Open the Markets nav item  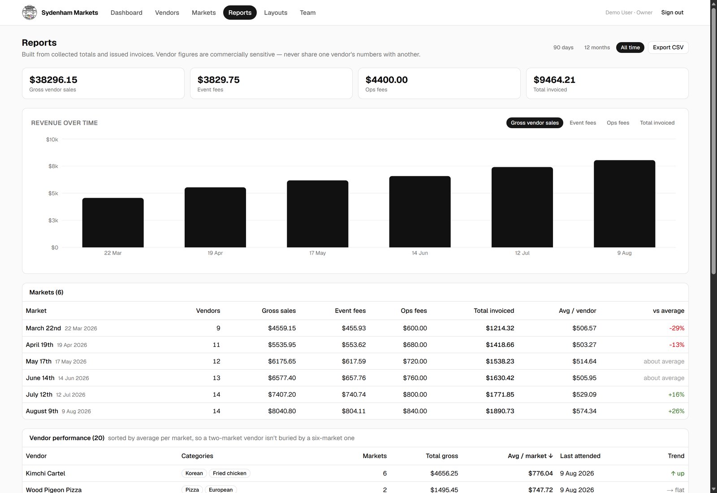[x=204, y=13]
